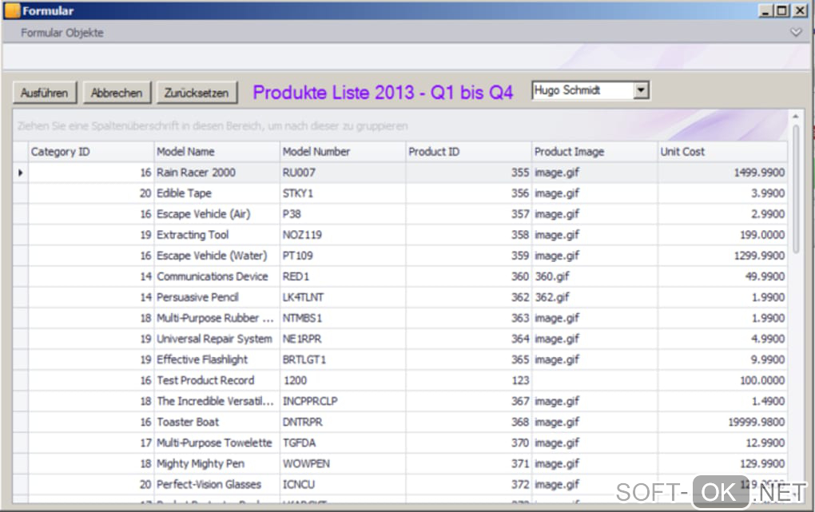The image size is (815, 512).
Task: Select the Test Product Record cell
Action: click(217, 380)
